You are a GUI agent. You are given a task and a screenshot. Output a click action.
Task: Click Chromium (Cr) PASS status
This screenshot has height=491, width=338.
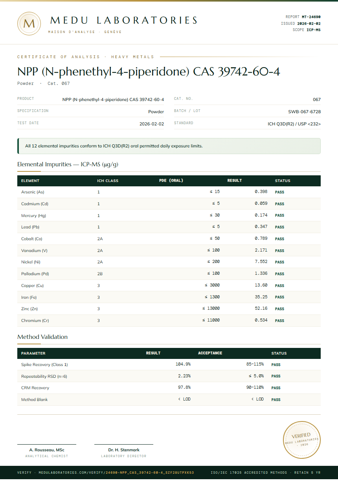279,321
